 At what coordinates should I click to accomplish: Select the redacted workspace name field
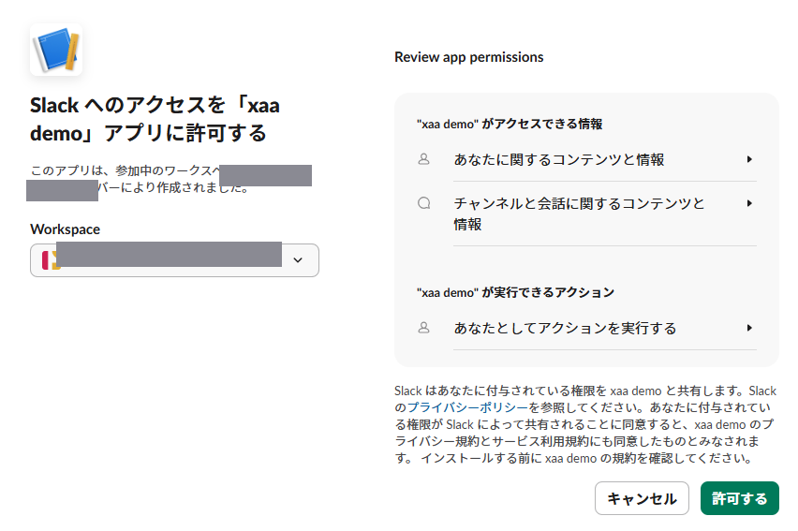click(x=174, y=260)
